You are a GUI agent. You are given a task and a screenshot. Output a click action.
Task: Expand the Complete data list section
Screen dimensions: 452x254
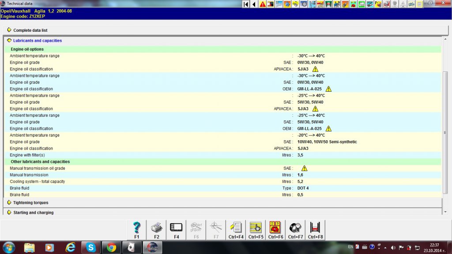point(30,30)
